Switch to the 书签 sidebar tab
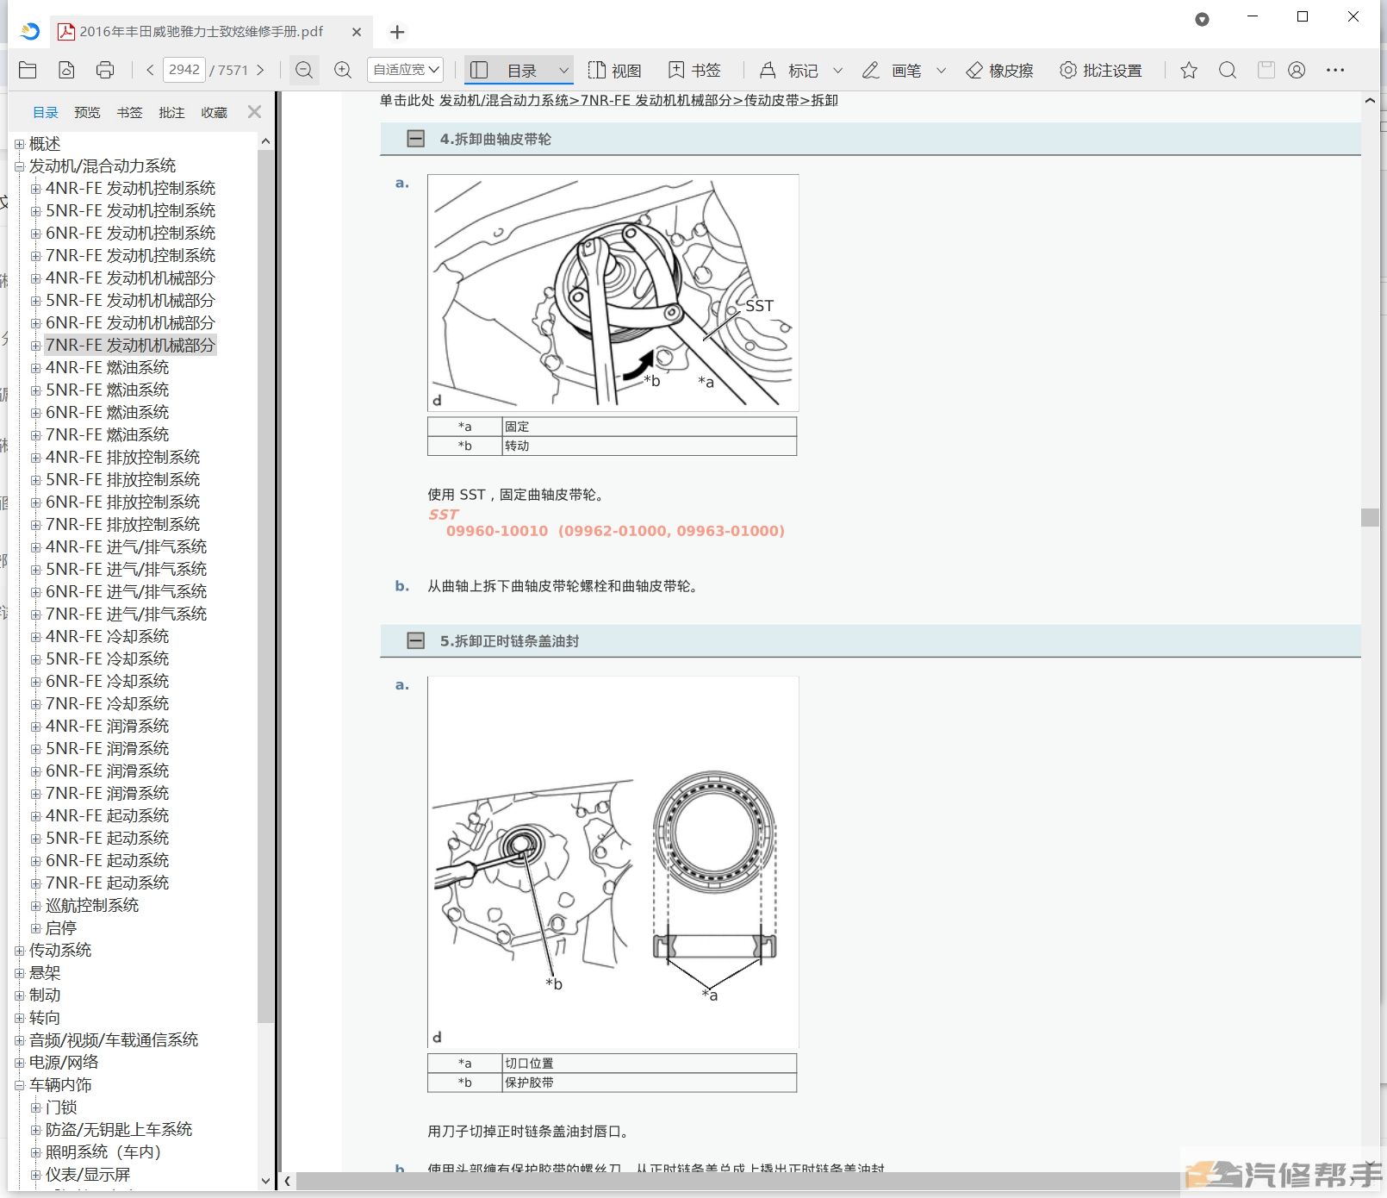Image resolution: width=1387 pixels, height=1198 pixels. (129, 112)
